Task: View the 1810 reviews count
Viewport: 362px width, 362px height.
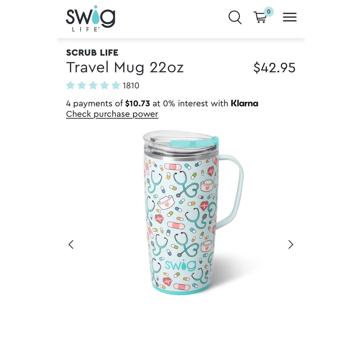Action: [131, 86]
